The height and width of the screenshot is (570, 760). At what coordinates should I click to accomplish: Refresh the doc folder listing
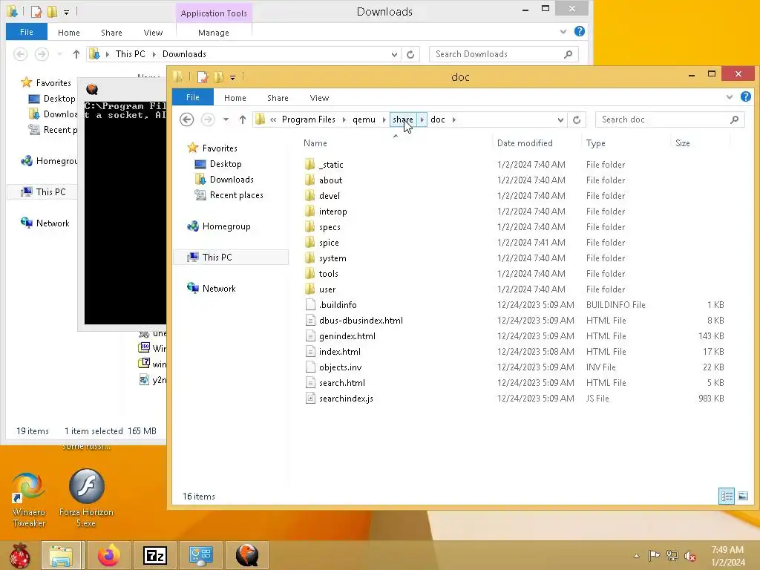tap(576, 119)
